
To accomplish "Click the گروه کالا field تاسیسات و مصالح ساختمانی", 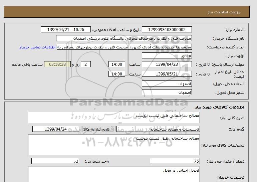I will pyautogui.click(x=158, y=129).
